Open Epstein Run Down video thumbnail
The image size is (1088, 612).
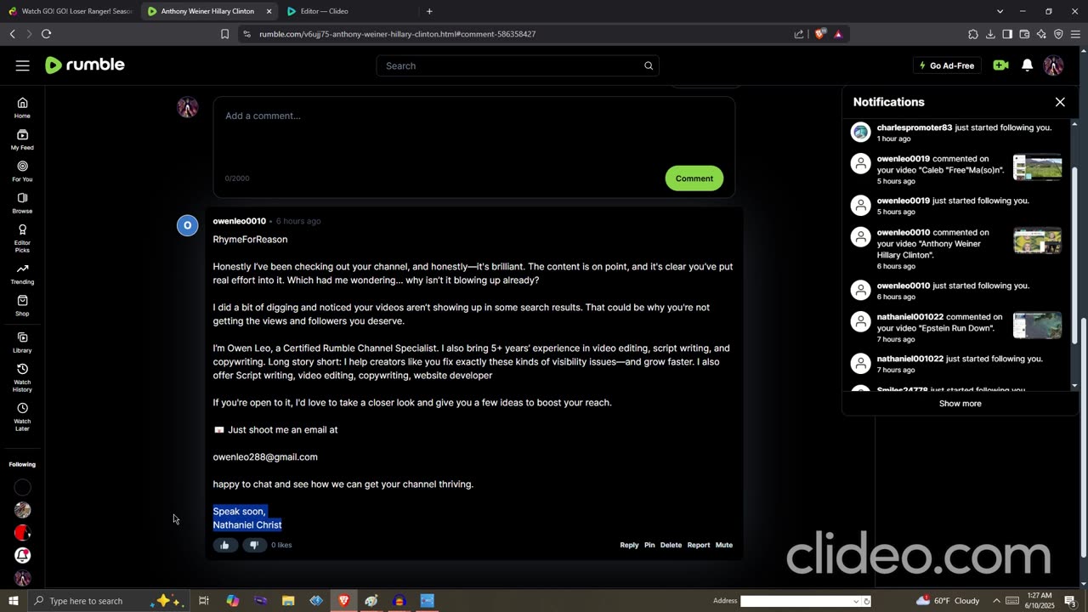(x=1038, y=326)
